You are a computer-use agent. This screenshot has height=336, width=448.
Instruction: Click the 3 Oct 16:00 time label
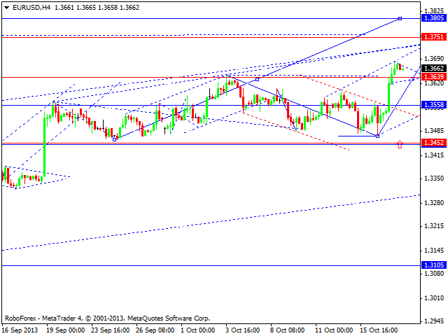[x=243, y=330]
